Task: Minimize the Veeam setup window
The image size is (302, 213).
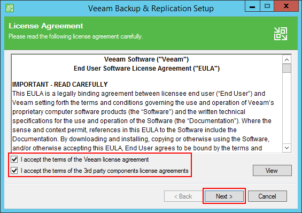Action: point(252,6)
